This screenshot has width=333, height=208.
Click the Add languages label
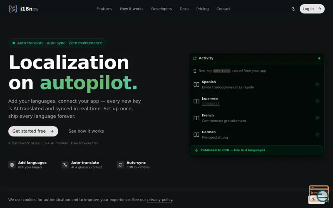pos(32,163)
